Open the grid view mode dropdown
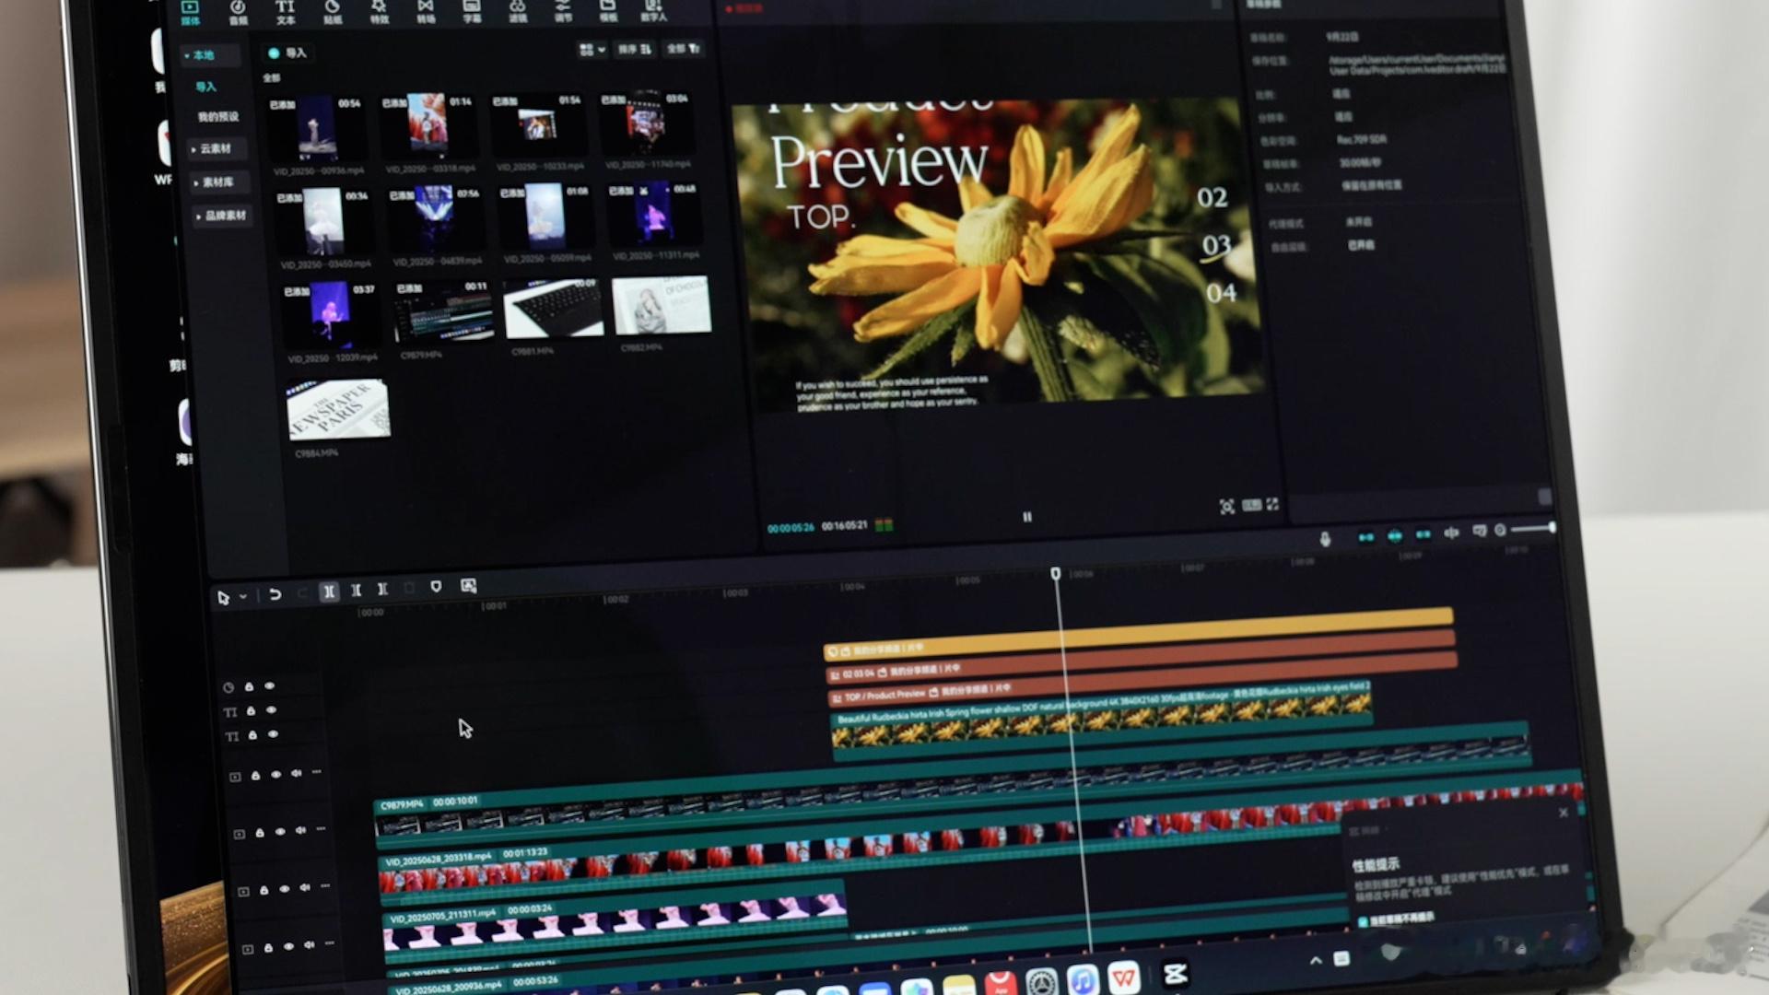 [592, 50]
